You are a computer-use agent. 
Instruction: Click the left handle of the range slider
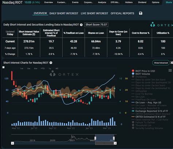pyautogui.click(x=95, y=138)
